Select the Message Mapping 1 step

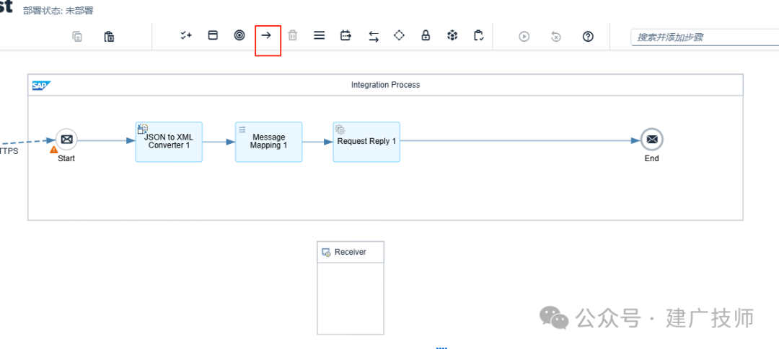click(x=269, y=142)
